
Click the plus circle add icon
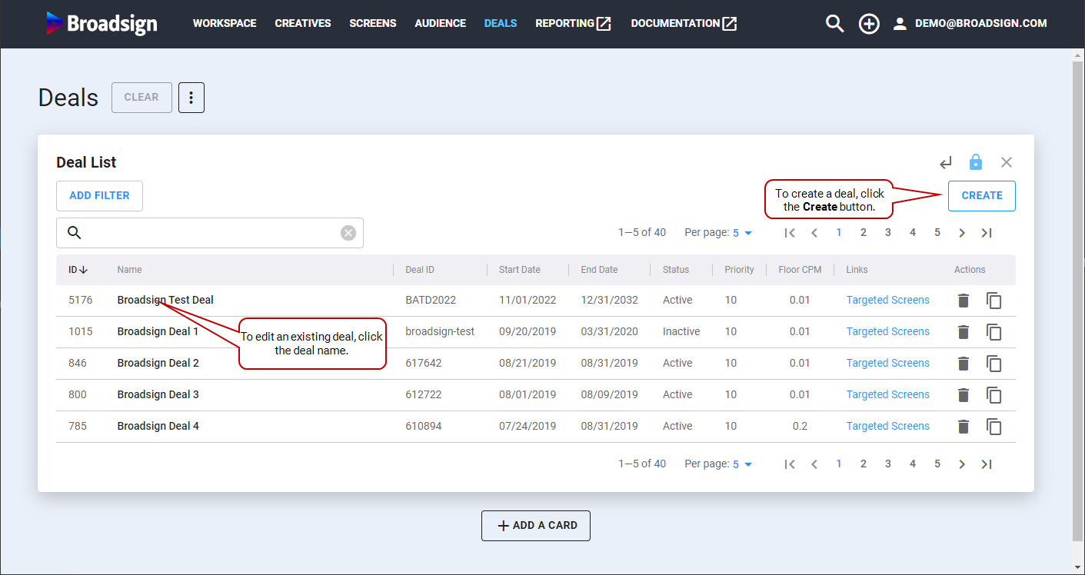point(869,24)
